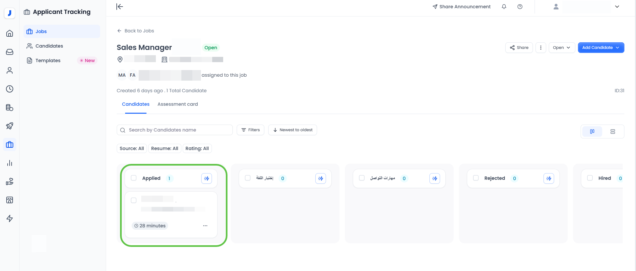Go back via Back to Jobs link

[x=136, y=31]
